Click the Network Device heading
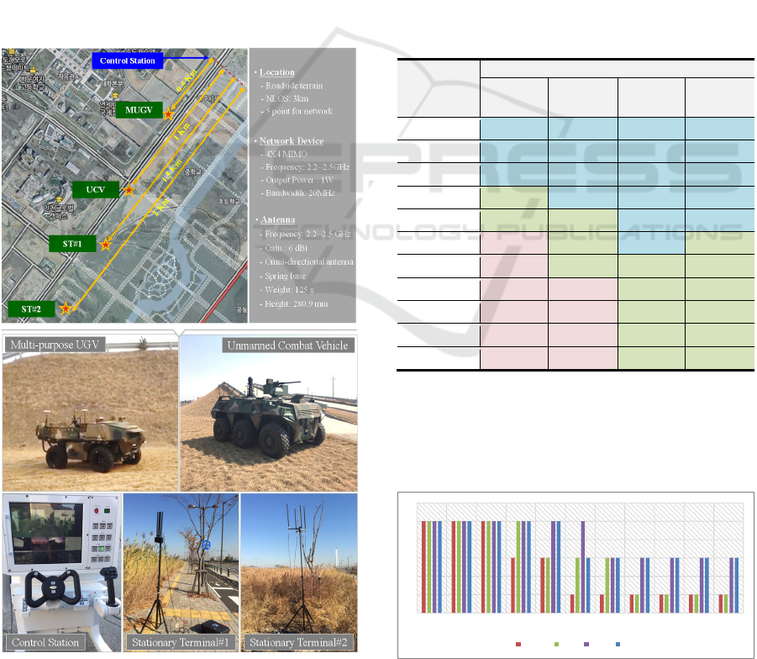This screenshot has height=659, width=757. 291,141
